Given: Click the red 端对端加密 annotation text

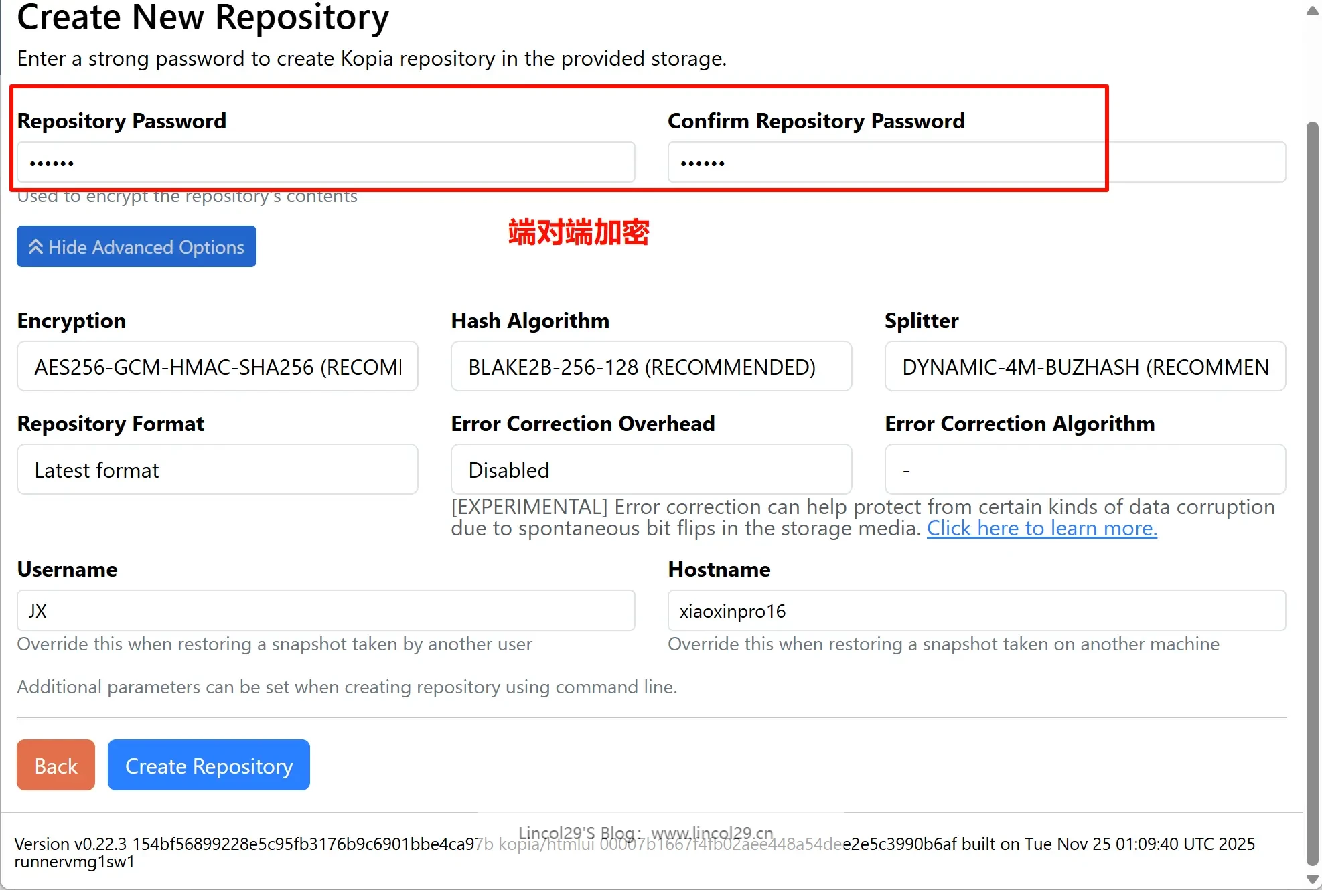Looking at the screenshot, I should [x=579, y=232].
